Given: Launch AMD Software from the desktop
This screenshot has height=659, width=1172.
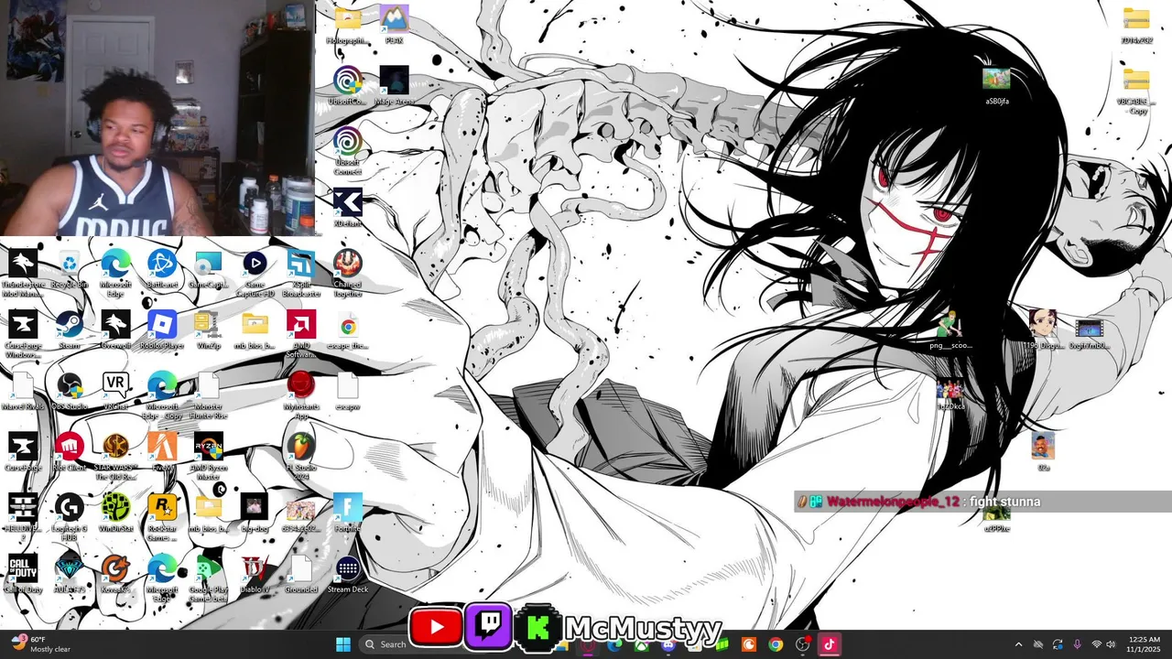Looking at the screenshot, I should (300, 334).
